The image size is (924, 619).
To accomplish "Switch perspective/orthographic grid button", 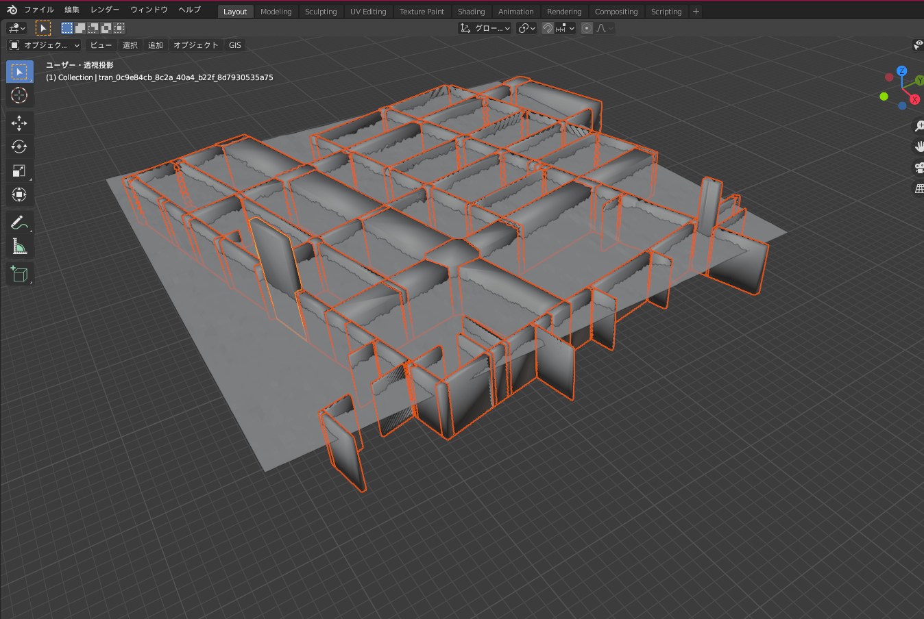I will pyautogui.click(x=919, y=188).
